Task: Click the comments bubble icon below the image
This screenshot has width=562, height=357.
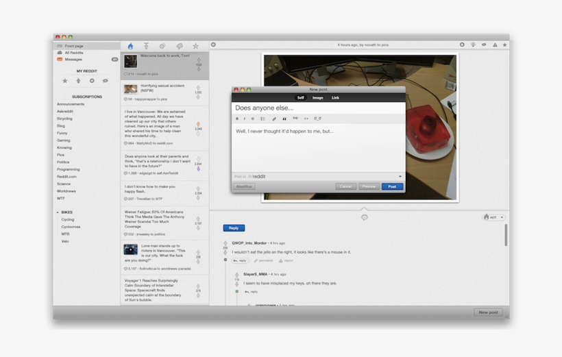Action: pos(365,217)
